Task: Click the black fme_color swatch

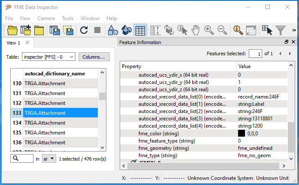Action: (242, 133)
